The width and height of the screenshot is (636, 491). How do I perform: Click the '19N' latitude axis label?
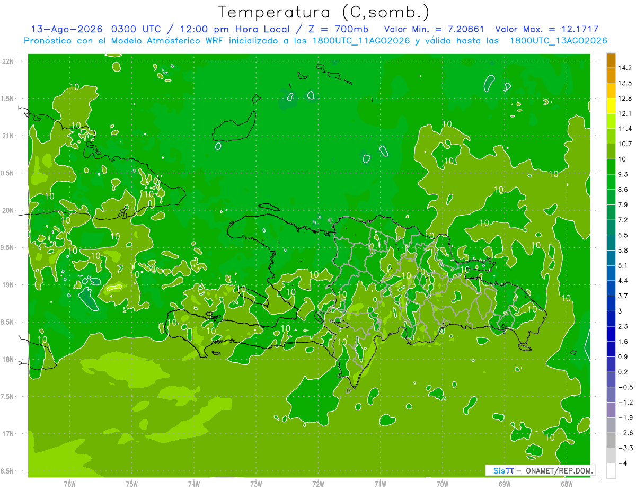[x=9, y=285]
